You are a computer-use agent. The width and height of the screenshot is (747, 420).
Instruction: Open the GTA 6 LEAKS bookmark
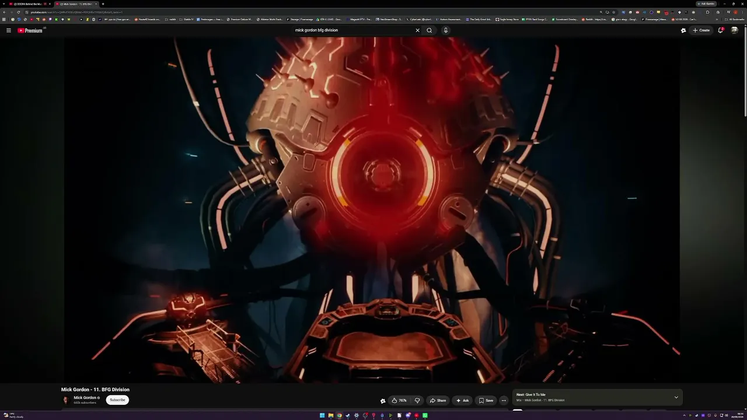329,19
